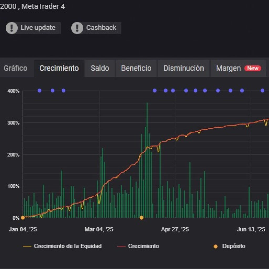Select the orange deposit dot at Jan 04
This screenshot has width=269, height=269.
pyautogui.click(x=23, y=218)
